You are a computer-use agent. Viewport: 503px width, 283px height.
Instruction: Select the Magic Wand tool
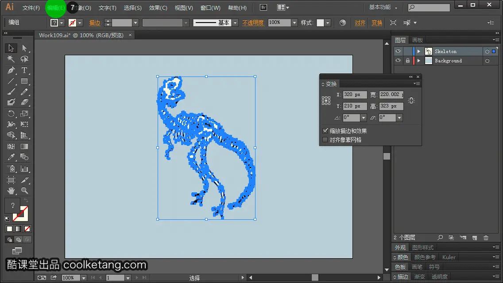click(x=11, y=59)
